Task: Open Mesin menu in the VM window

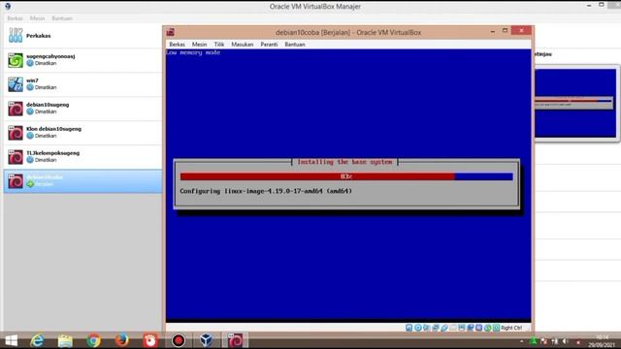Action: (x=199, y=45)
